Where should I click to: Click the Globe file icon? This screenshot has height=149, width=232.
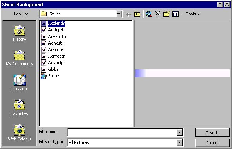coord(44,70)
